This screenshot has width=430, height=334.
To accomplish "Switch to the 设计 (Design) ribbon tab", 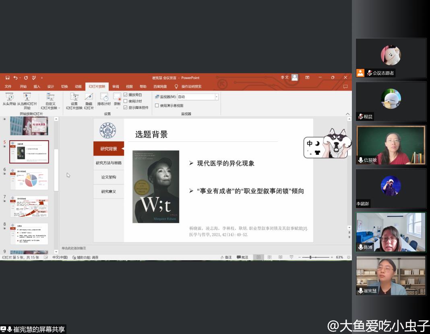I will click(x=50, y=86).
